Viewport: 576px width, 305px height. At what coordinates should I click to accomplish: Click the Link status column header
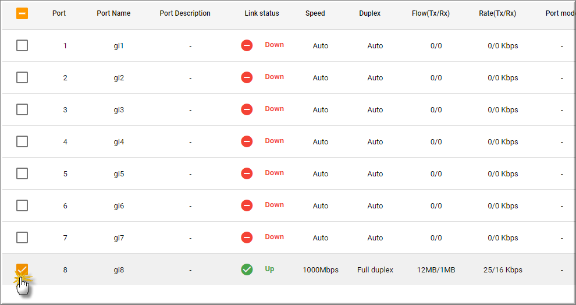coord(261,13)
